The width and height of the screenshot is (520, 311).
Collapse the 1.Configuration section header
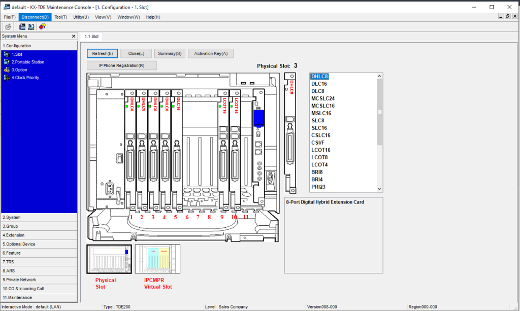pyautogui.click(x=39, y=46)
